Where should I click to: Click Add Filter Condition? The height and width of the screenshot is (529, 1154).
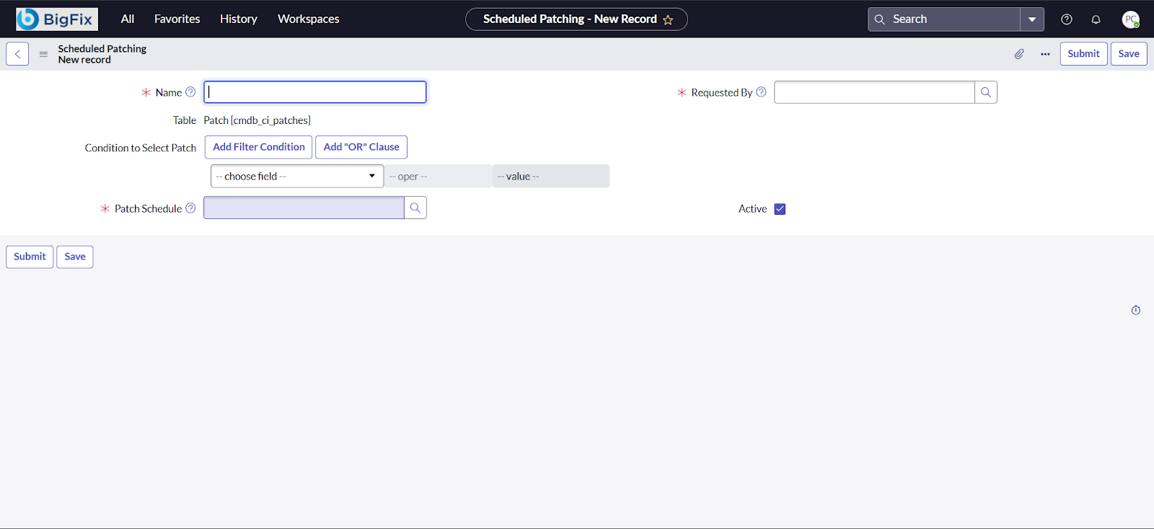click(x=259, y=147)
